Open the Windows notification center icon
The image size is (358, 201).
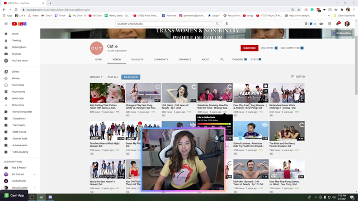[352, 197]
